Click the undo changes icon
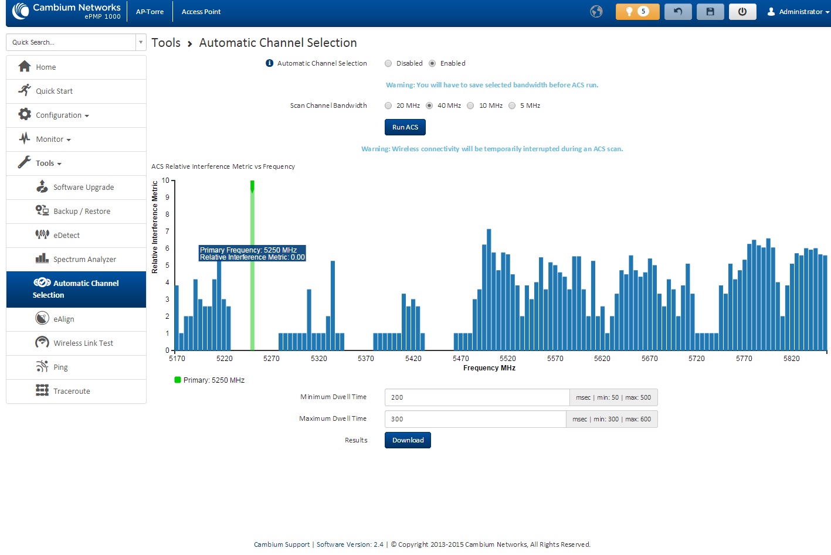 (x=678, y=12)
